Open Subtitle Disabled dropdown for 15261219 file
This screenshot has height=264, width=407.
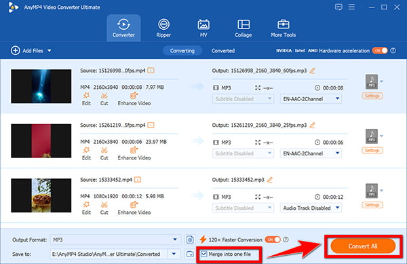click(243, 153)
